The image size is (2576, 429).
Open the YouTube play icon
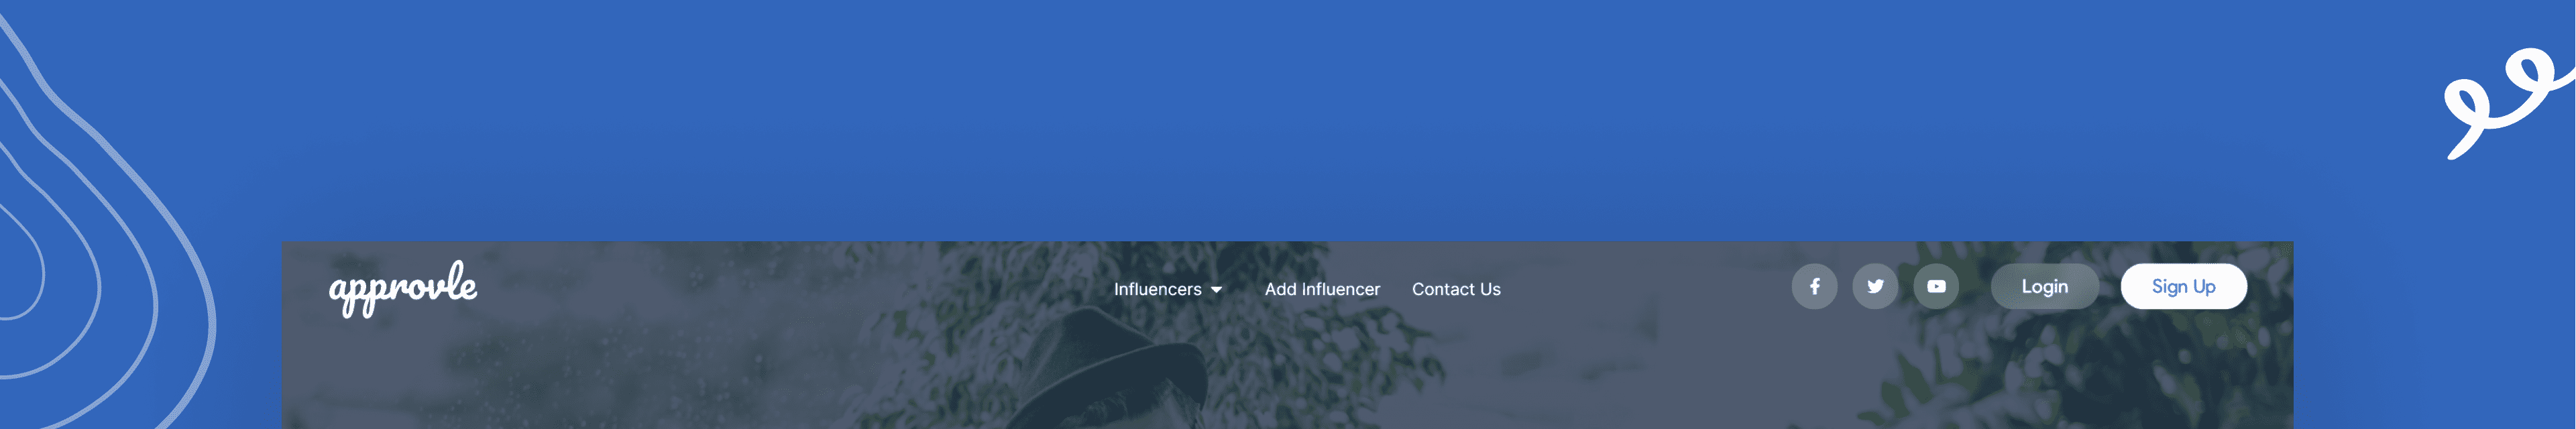pos(1936,287)
